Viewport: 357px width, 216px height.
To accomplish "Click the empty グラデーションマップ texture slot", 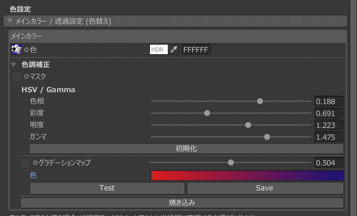I will click(26, 162).
